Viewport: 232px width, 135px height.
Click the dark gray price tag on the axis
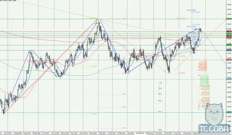229,50
